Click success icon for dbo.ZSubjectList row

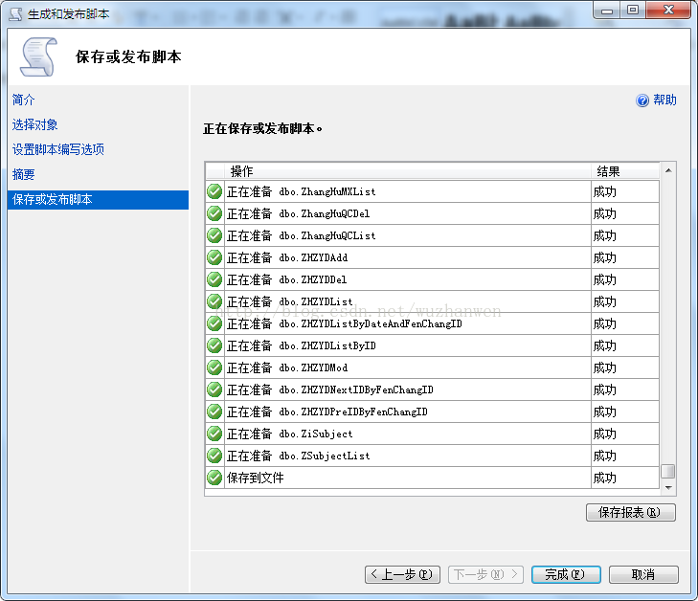pyautogui.click(x=214, y=456)
